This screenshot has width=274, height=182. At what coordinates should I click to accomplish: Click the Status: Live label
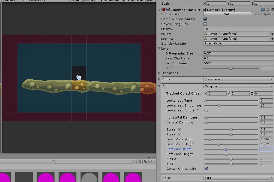point(171,14)
